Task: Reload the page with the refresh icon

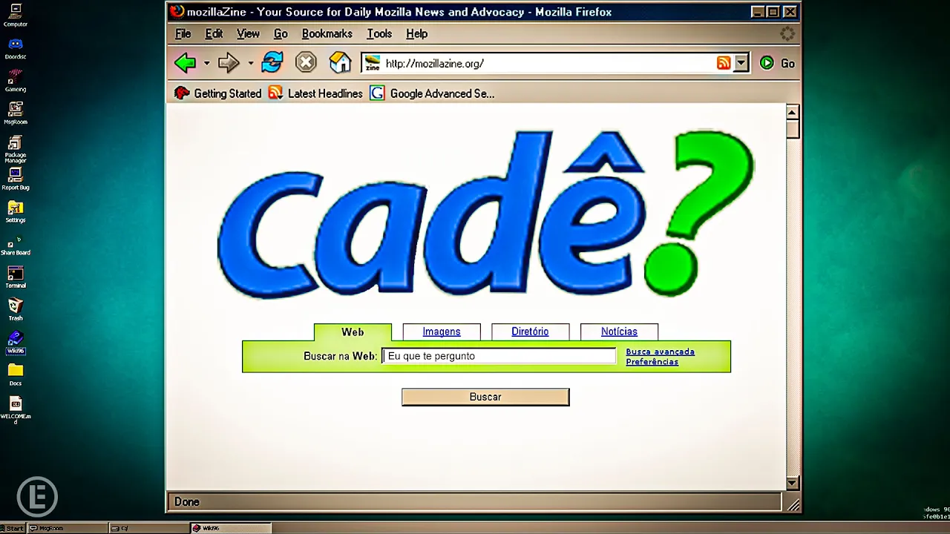Action: 272,62
